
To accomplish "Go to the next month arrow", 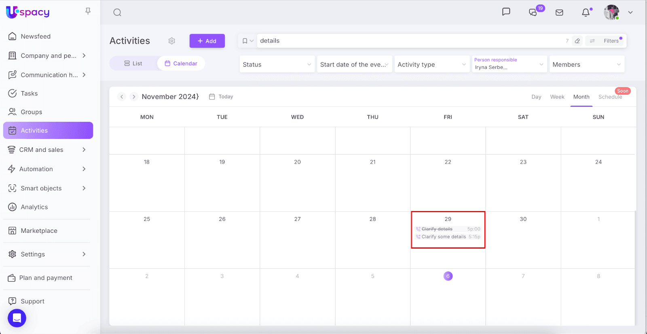I will (x=134, y=97).
